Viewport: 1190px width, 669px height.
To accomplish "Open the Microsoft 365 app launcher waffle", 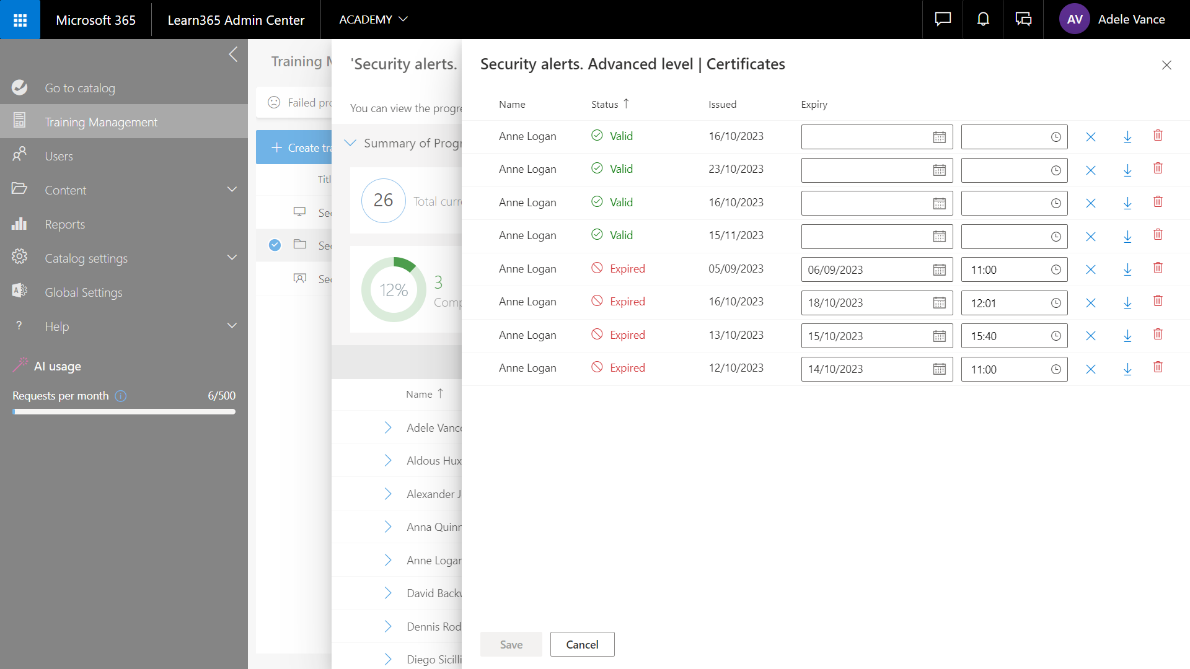I will pos(20,20).
